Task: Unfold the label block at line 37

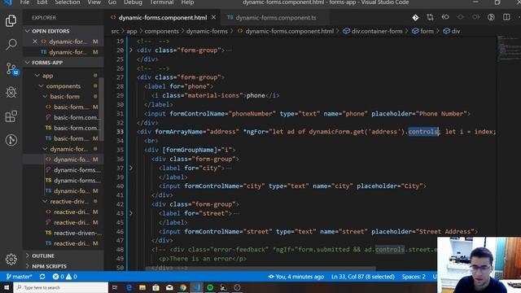Action: pos(131,168)
